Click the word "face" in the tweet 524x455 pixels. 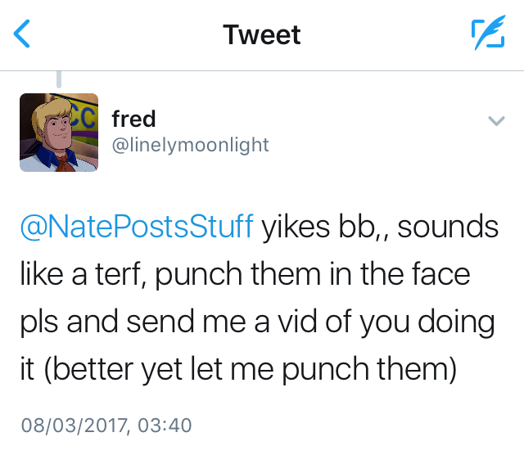pyautogui.click(x=436, y=274)
